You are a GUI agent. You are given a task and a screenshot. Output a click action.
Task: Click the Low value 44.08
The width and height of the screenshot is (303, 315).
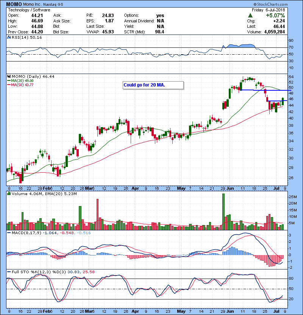[37, 26]
